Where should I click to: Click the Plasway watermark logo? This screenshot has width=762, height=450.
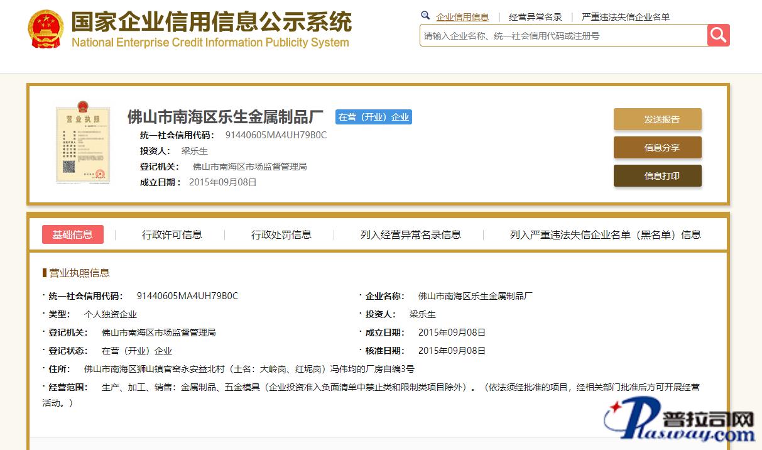[x=680, y=422]
